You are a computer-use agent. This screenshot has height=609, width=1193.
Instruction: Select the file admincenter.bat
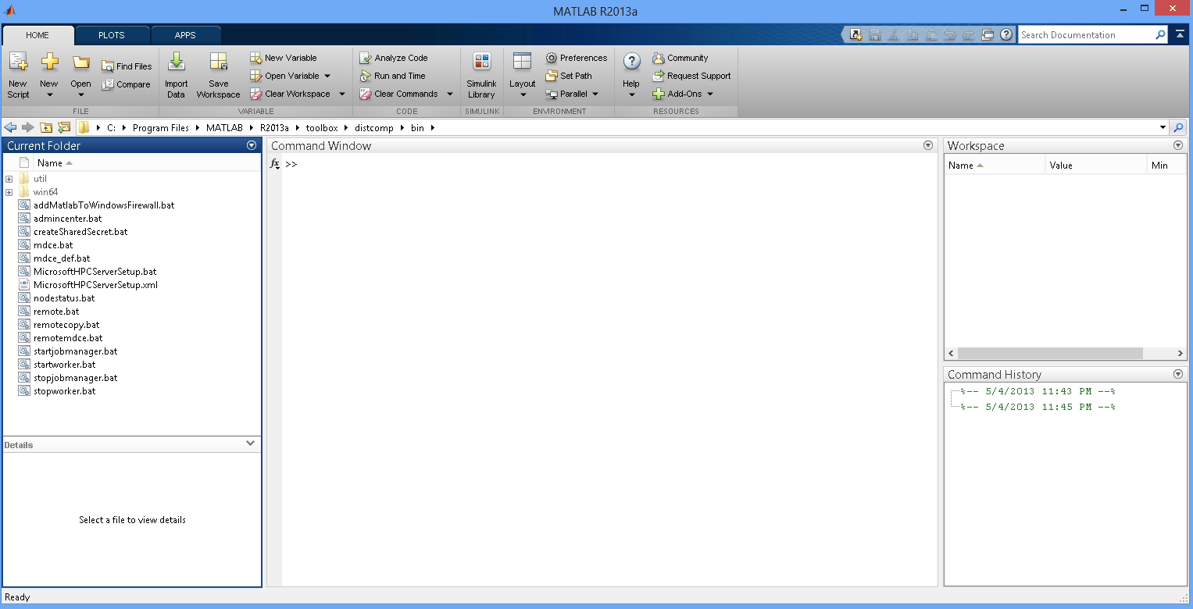click(x=67, y=219)
